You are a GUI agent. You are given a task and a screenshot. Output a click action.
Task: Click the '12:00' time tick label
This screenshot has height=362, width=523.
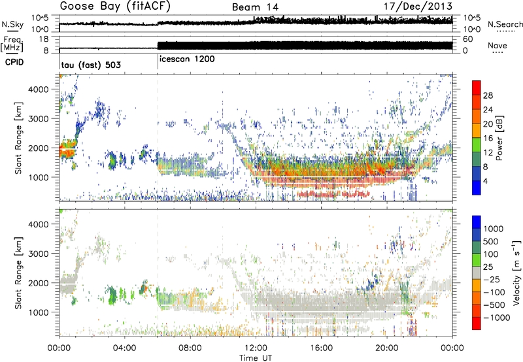point(256,348)
